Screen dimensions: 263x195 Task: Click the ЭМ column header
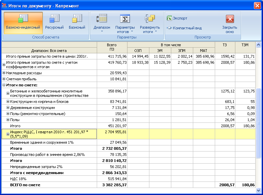(160, 50)
